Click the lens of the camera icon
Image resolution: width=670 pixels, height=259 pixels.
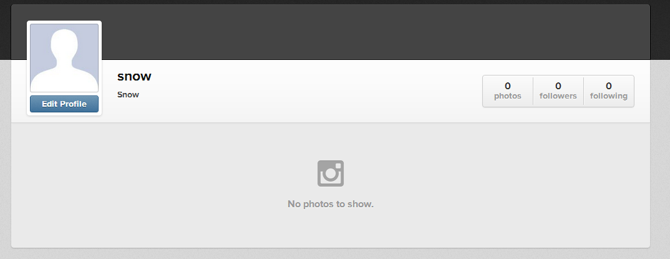tap(330, 175)
